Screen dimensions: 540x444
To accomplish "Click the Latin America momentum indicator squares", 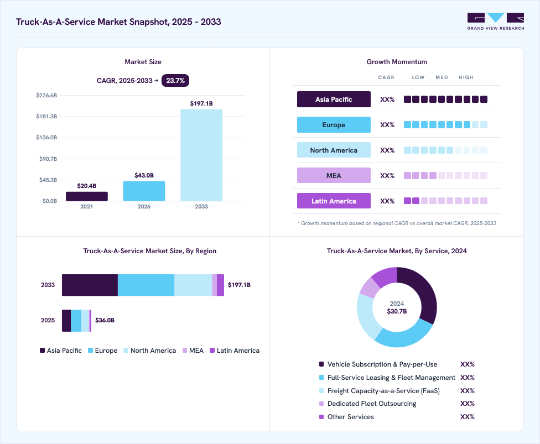I will coord(445,201).
